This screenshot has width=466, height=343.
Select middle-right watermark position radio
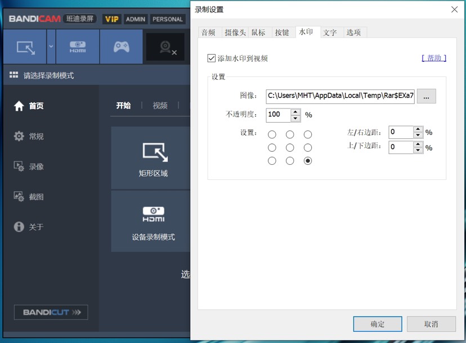point(308,147)
